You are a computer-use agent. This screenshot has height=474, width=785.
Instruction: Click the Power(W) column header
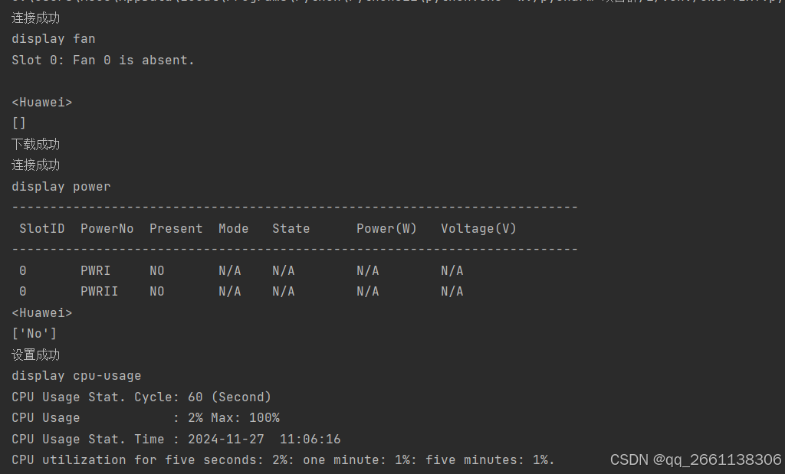[x=386, y=228]
